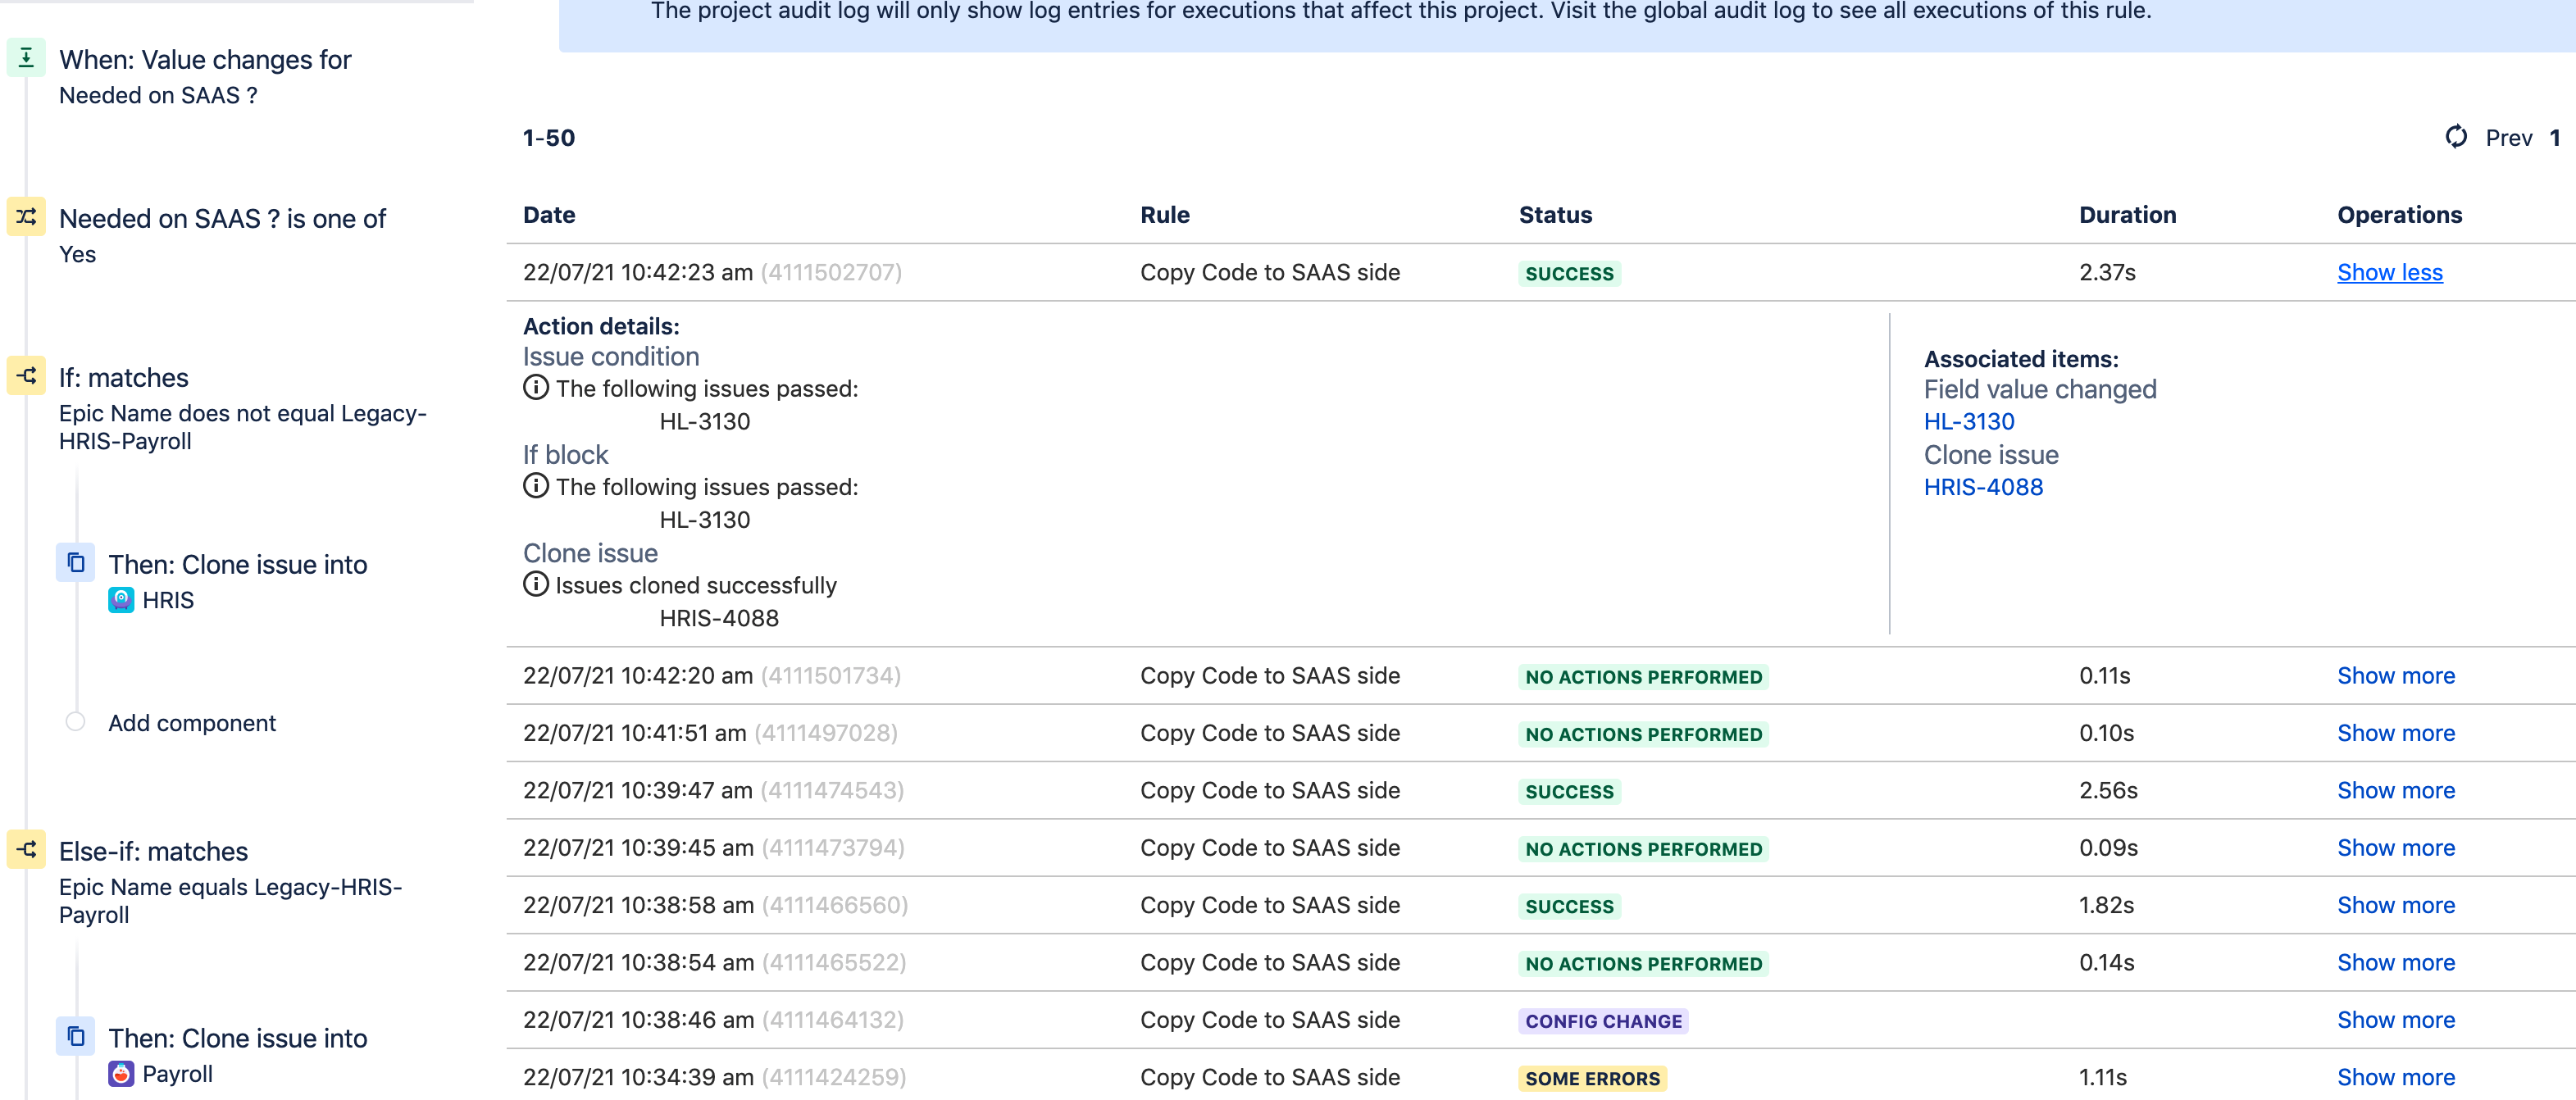2576x1100 pixels.
Task: Click the Status column header
Action: pyautogui.click(x=1555, y=215)
